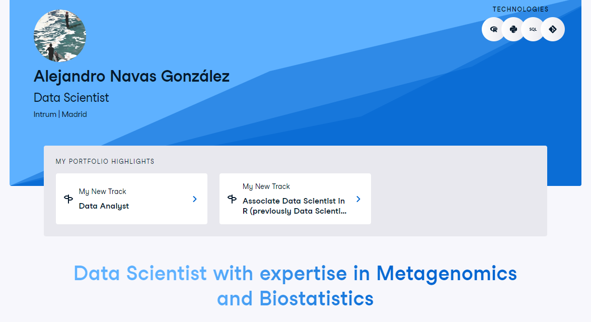Click the MY PORTFOLIO HIGHLIGHTS heading
This screenshot has width=591, height=322.
point(105,162)
